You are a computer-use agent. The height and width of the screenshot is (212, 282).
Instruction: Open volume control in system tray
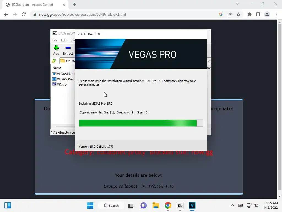click(256, 205)
